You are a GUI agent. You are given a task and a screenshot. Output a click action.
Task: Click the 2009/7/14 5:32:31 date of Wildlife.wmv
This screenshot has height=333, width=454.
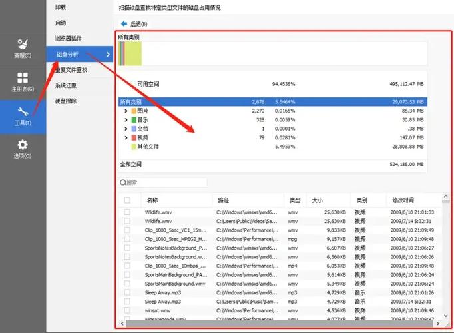pos(411,221)
